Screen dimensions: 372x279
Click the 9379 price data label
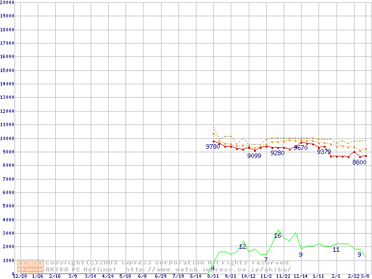324,152
